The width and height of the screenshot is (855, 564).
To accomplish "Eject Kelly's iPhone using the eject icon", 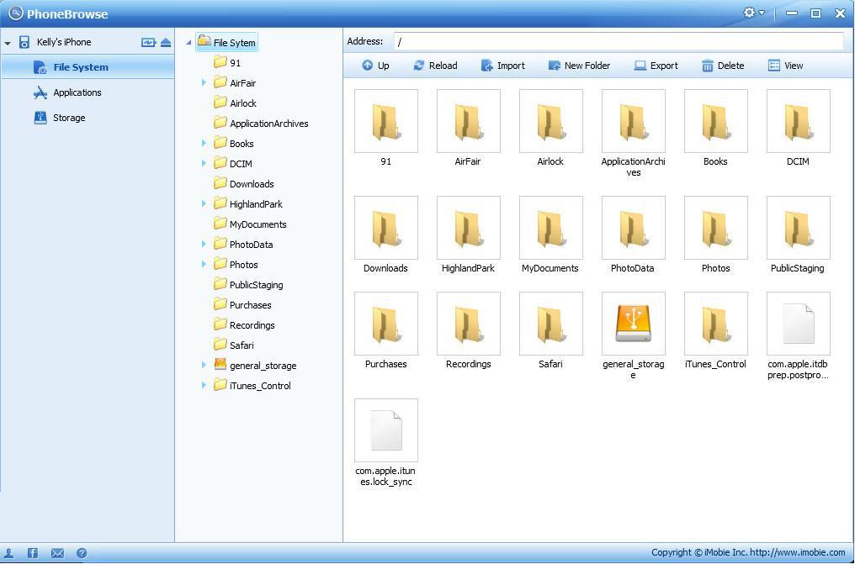I will click(165, 41).
